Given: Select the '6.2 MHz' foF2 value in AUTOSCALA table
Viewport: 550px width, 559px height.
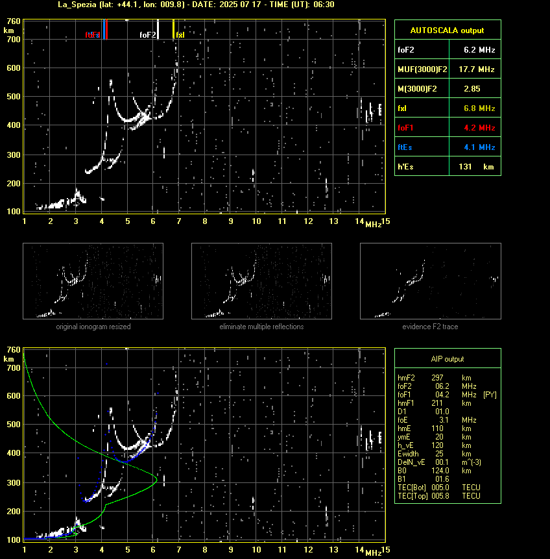Looking at the screenshot, I should point(479,49).
